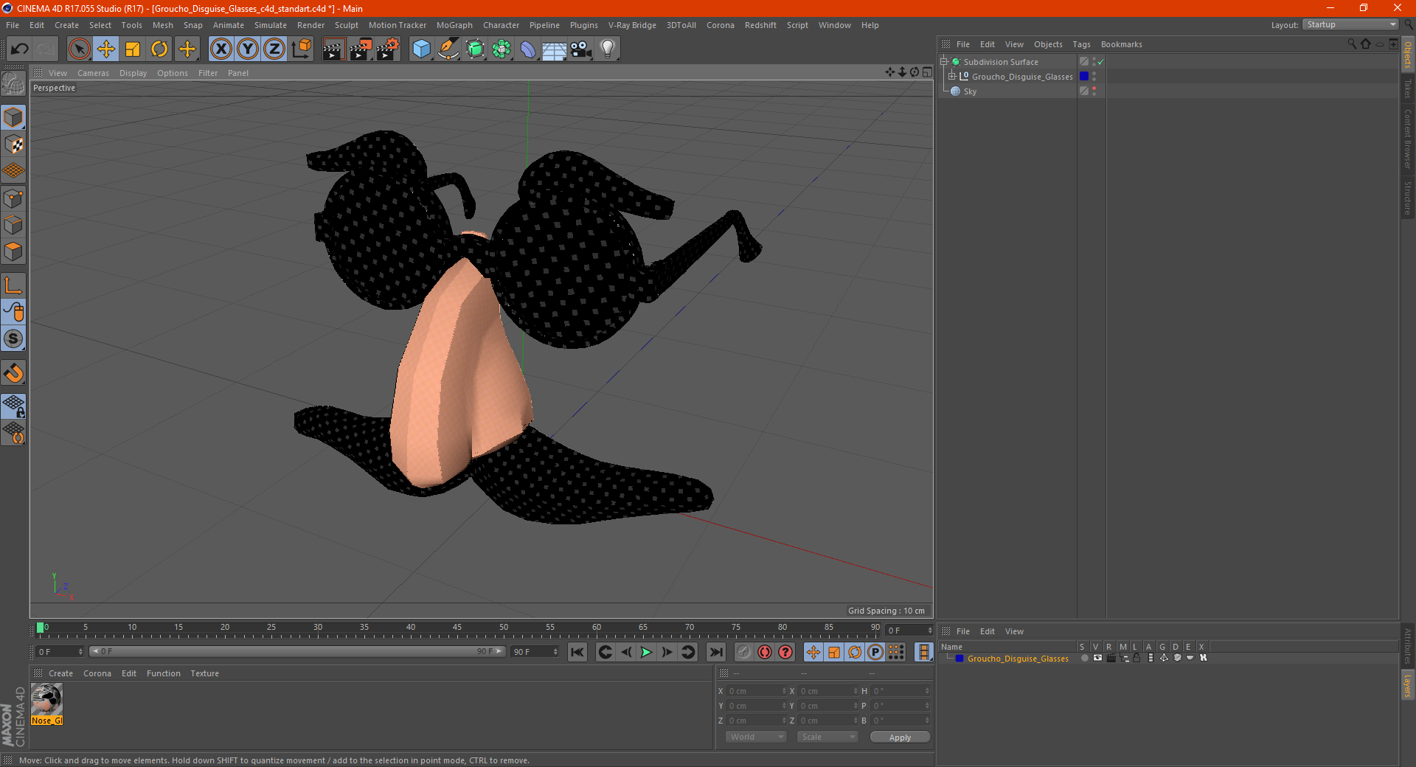The height and width of the screenshot is (767, 1416).
Task: Switch to Texture mode icon
Action: click(13, 145)
